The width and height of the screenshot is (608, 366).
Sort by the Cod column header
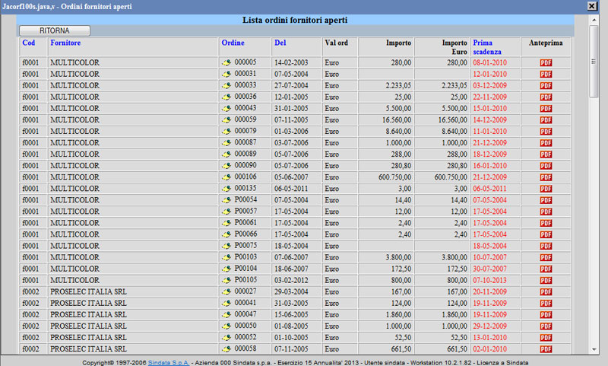(29, 43)
